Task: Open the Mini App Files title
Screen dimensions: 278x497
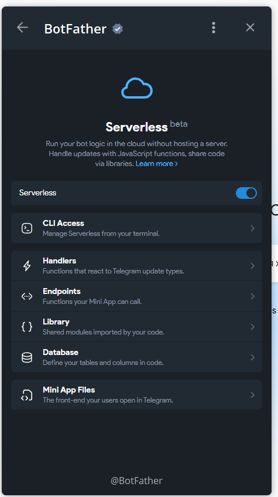Action: pyautogui.click(x=69, y=390)
